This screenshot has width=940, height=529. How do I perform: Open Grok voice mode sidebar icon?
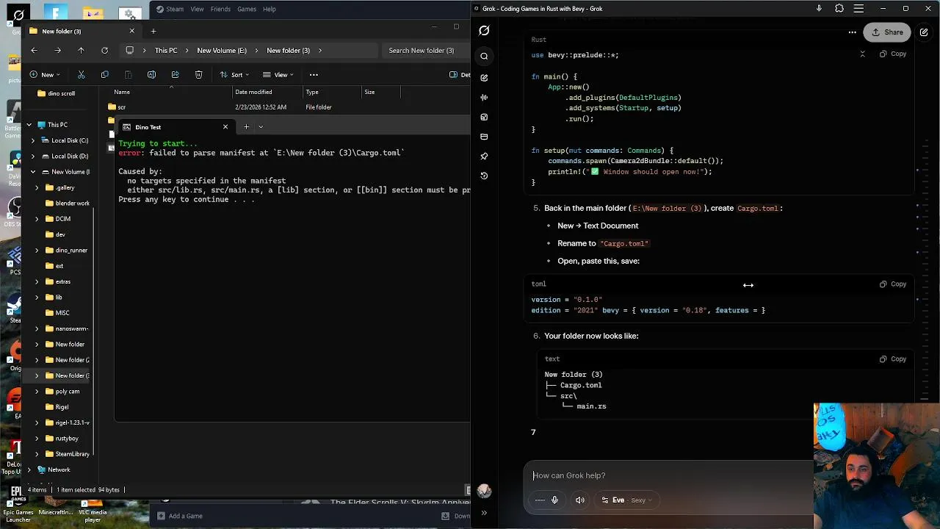coord(484,97)
